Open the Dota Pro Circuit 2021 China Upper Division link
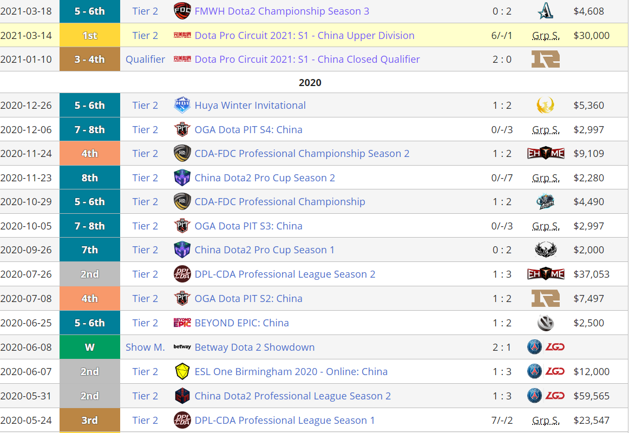 [304, 36]
